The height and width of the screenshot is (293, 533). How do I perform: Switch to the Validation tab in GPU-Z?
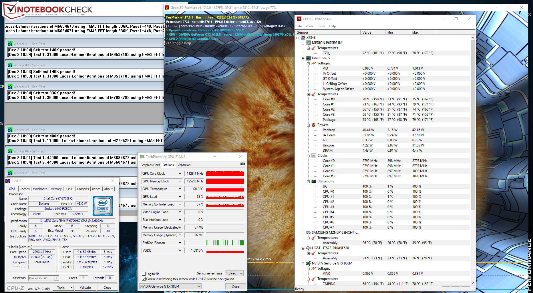click(184, 165)
